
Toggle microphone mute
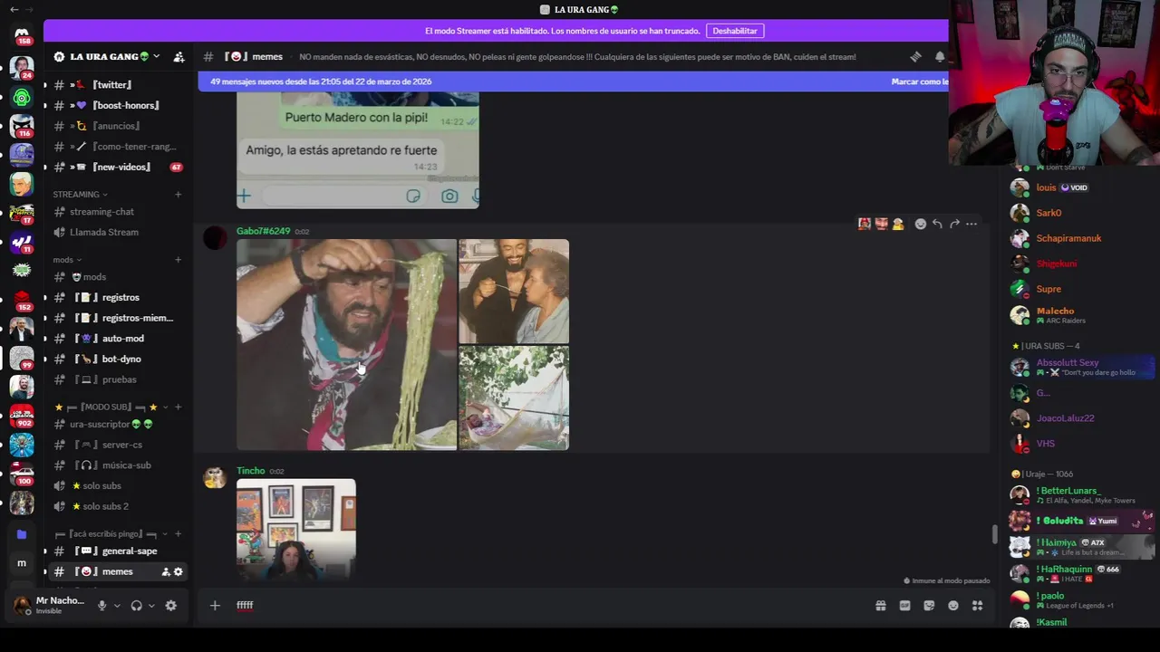tap(101, 606)
